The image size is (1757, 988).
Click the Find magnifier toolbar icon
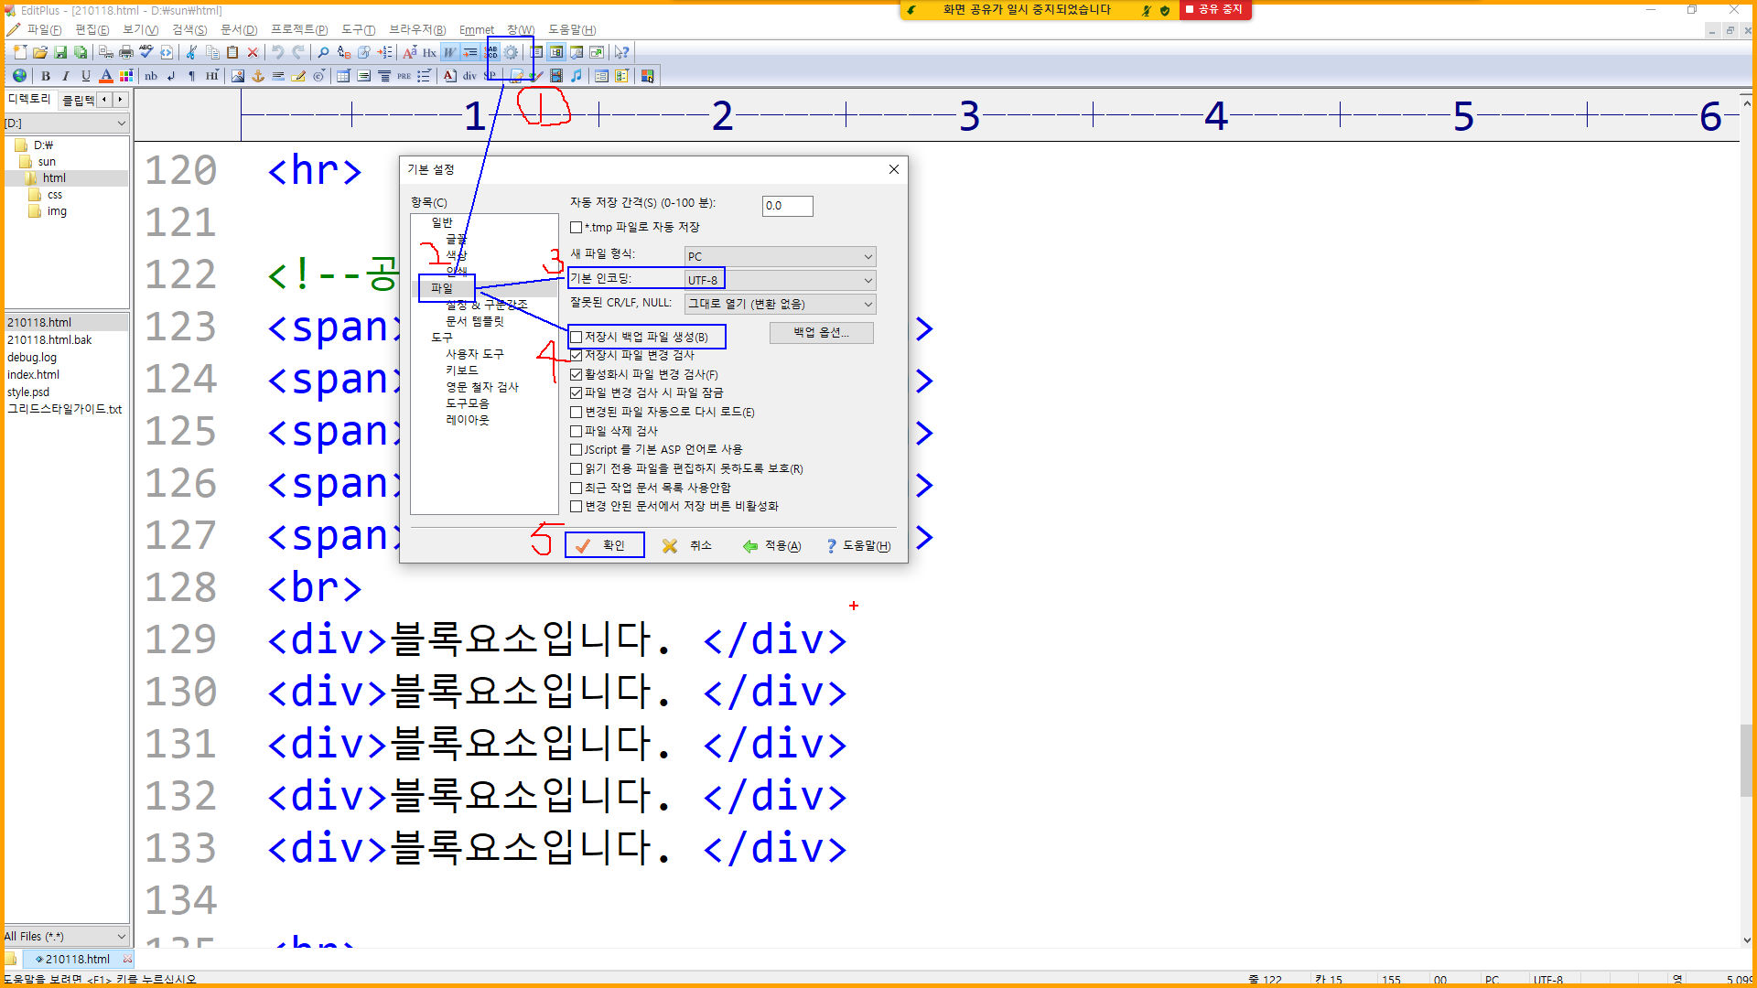click(x=323, y=52)
